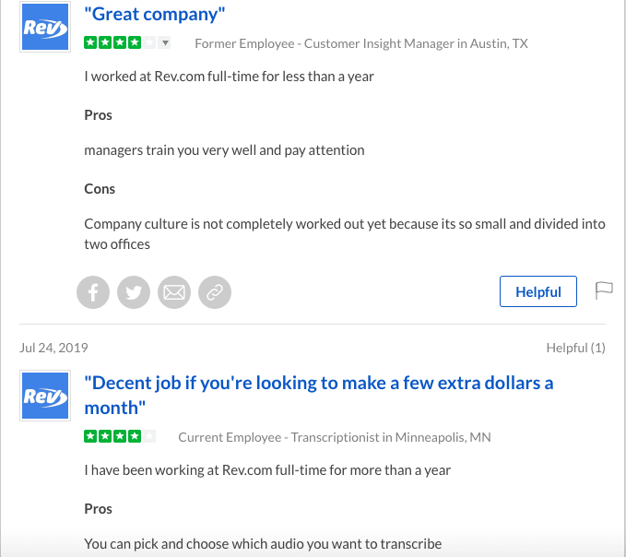Image resolution: width=626 pixels, height=557 pixels.
Task: Click Pros heading in first review
Action: pyautogui.click(x=99, y=115)
